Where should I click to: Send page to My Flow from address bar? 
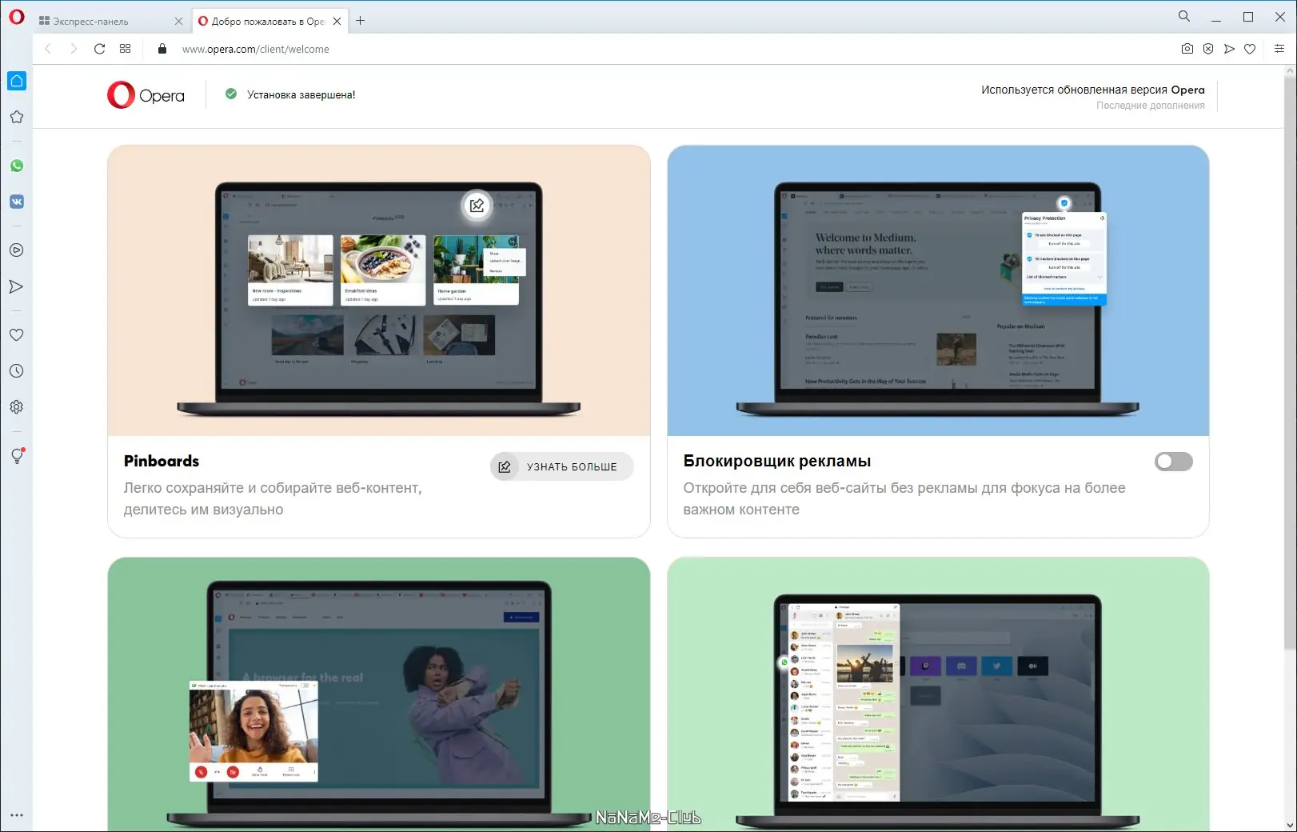(1229, 49)
